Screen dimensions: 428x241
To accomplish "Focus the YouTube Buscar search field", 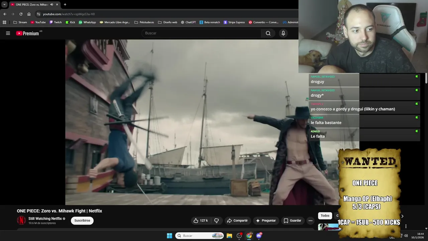I will 202,33.
